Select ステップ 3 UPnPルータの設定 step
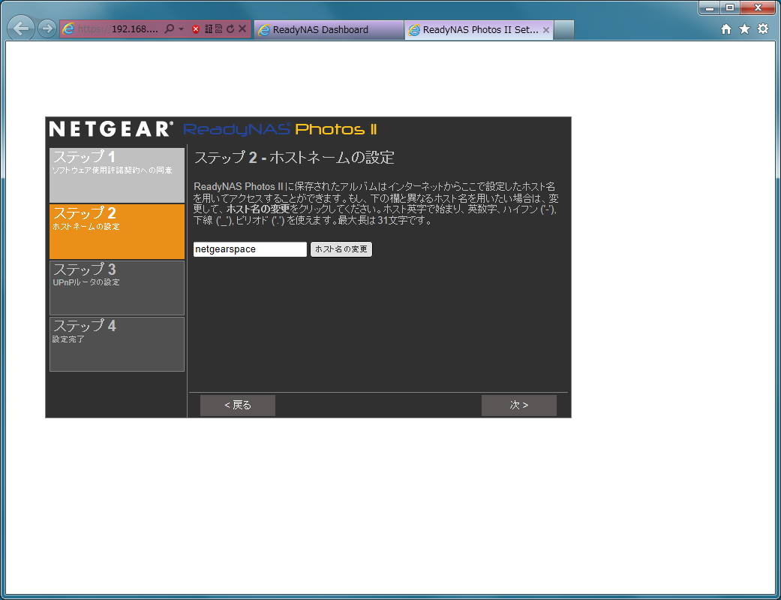This screenshot has height=600, width=781. tap(116, 288)
